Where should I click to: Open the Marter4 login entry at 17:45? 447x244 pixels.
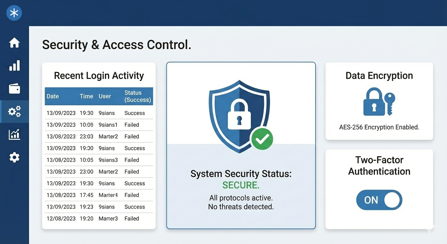[99, 195]
